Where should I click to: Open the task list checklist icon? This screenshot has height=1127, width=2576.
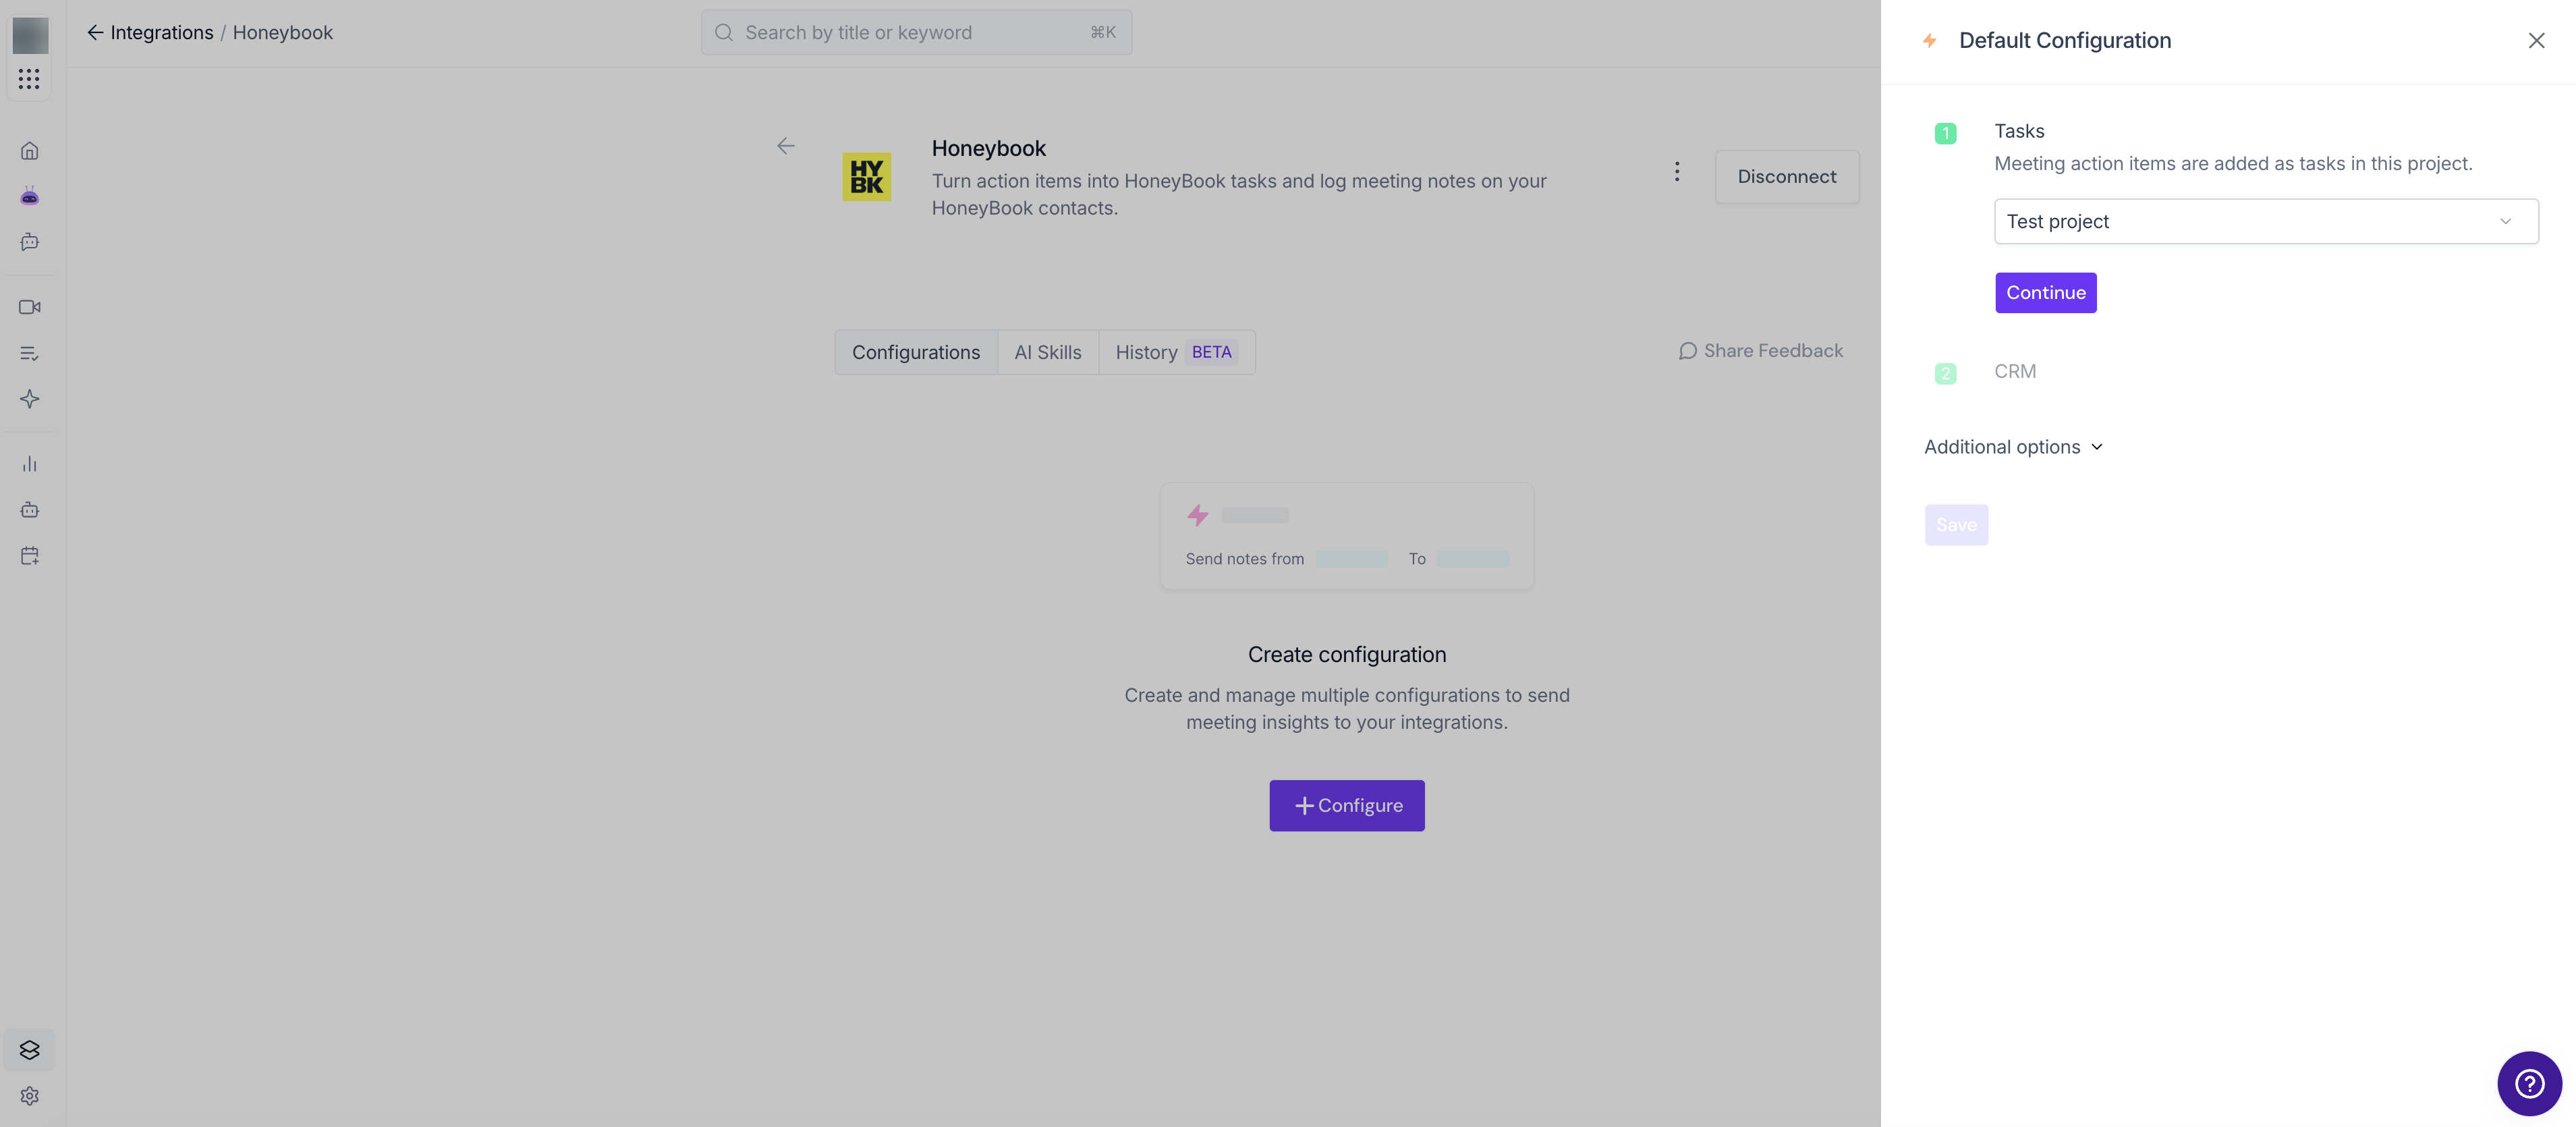[29, 353]
